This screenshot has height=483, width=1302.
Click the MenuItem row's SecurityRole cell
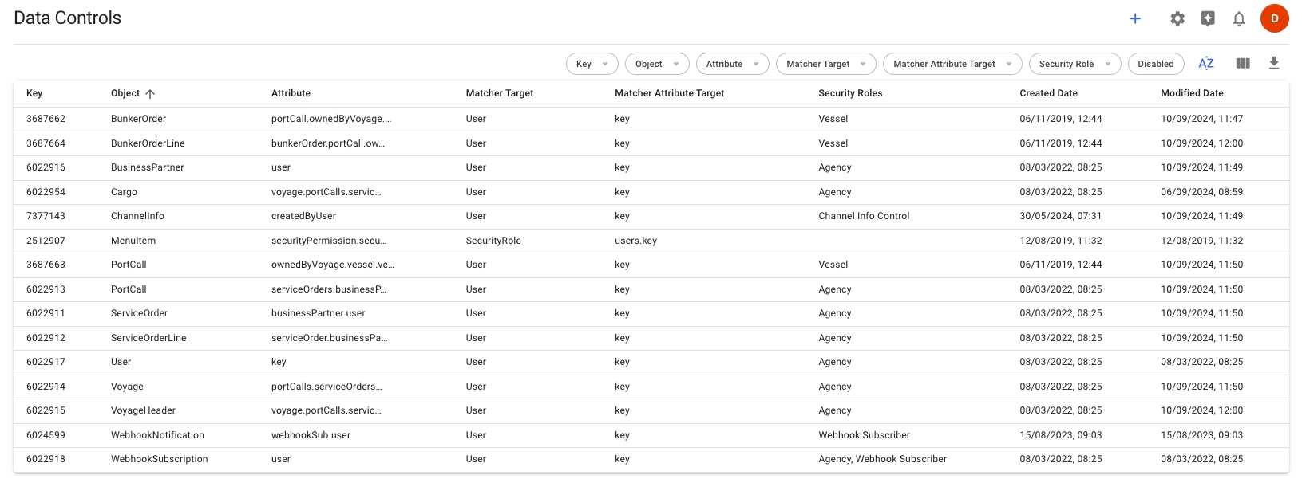coord(493,241)
